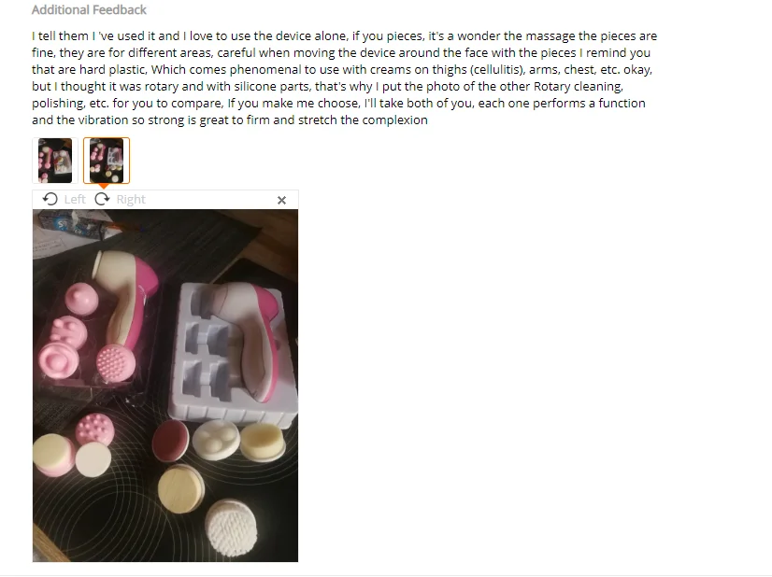The width and height of the screenshot is (772, 577).
Task: Select the "Left" rotate label
Action: tap(75, 199)
